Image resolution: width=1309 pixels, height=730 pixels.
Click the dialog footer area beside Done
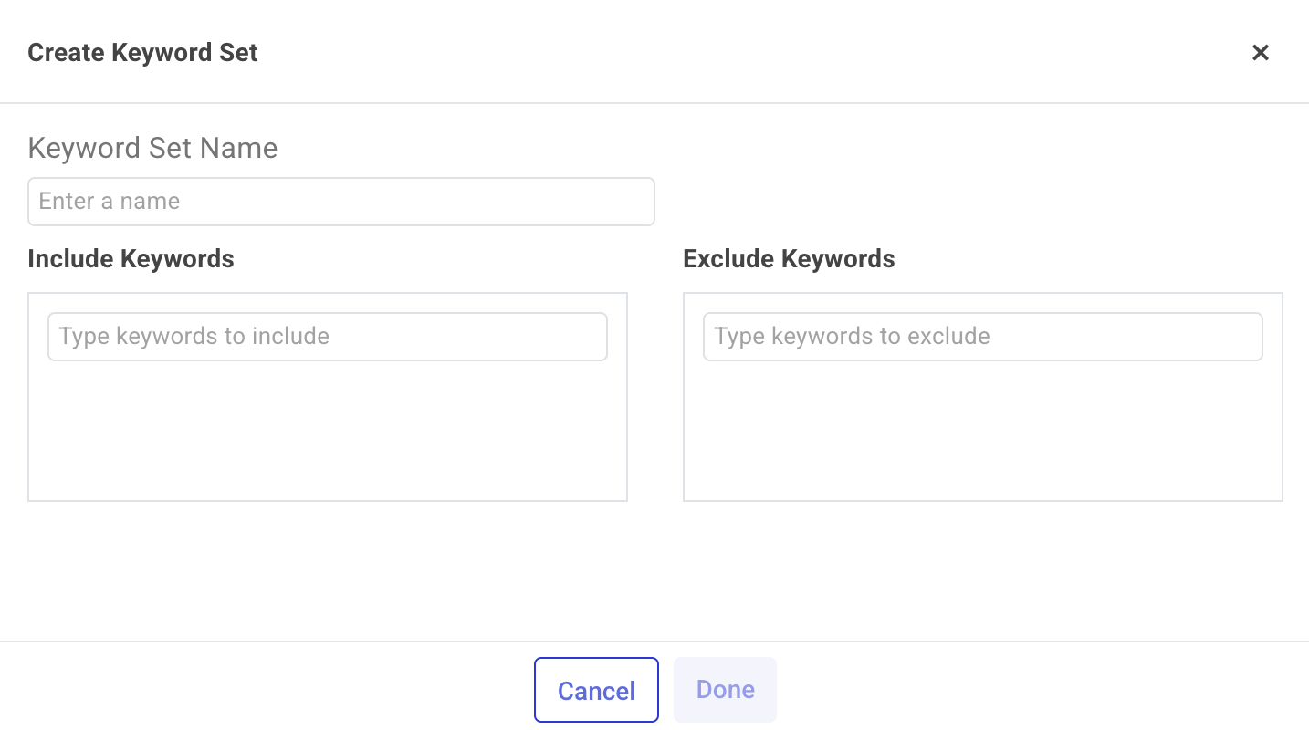[x=1004, y=690]
